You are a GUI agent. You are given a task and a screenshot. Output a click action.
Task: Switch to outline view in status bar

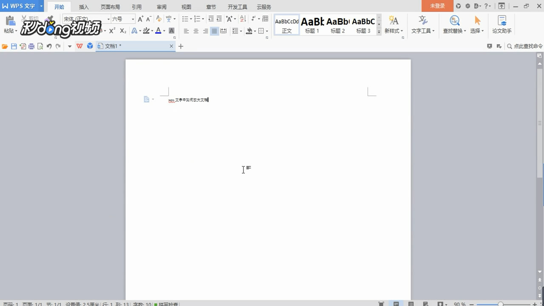click(x=411, y=304)
